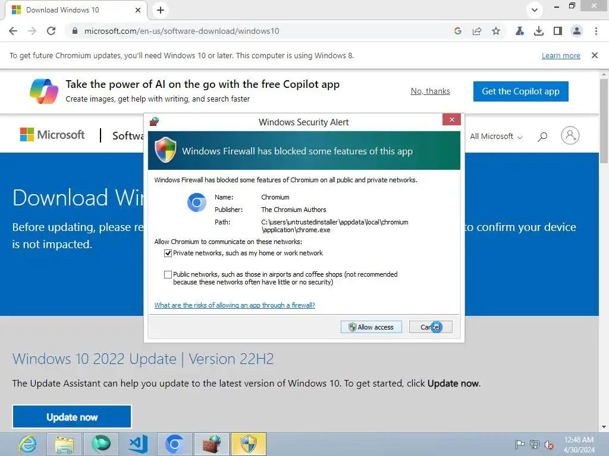The height and width of the screenshot is (456, 609).
Task: Open the browser profile avatar
Action: [577, 31]
